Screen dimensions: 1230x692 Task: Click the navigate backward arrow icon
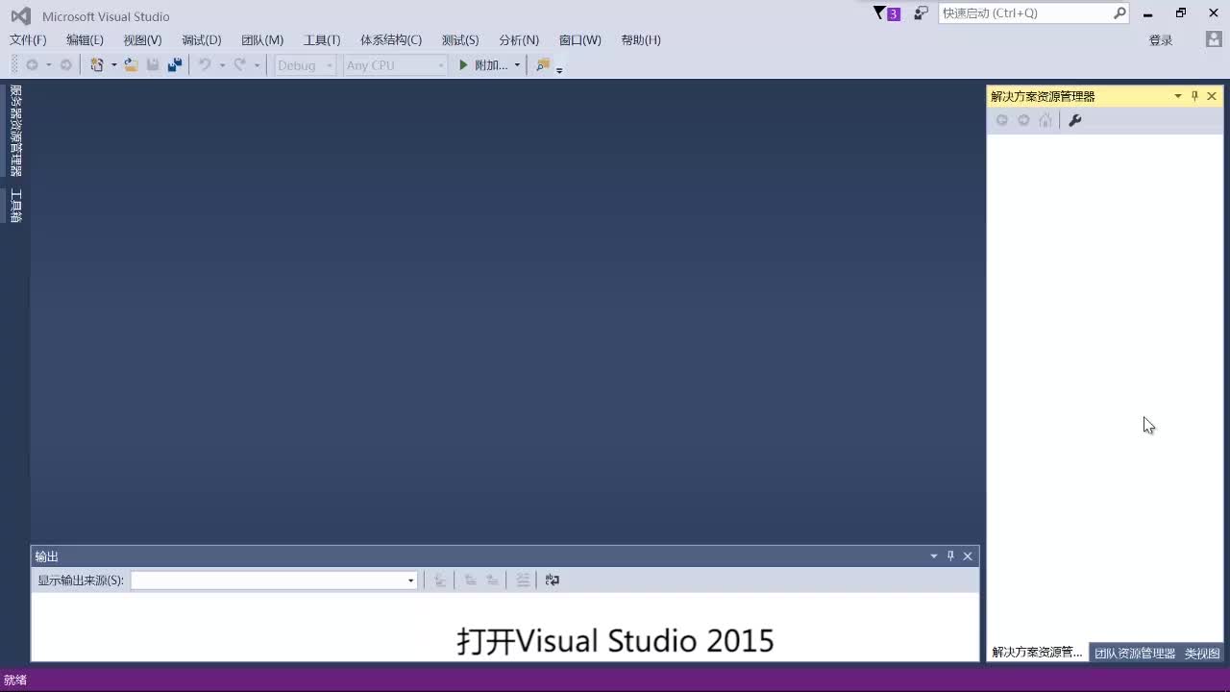click(32, 65)
